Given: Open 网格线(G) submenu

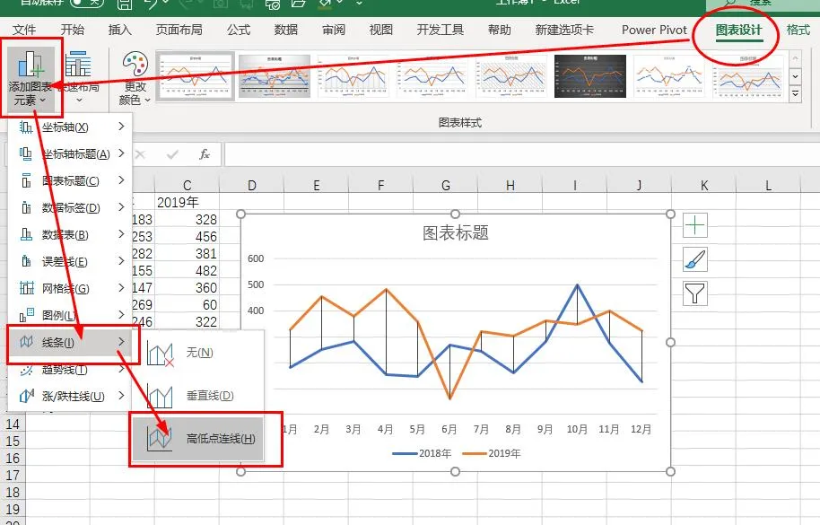Looking at the screenshot, I should coord(70,289).
